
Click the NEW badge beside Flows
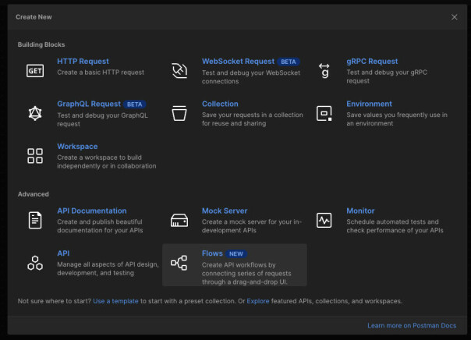click(236, 253)
